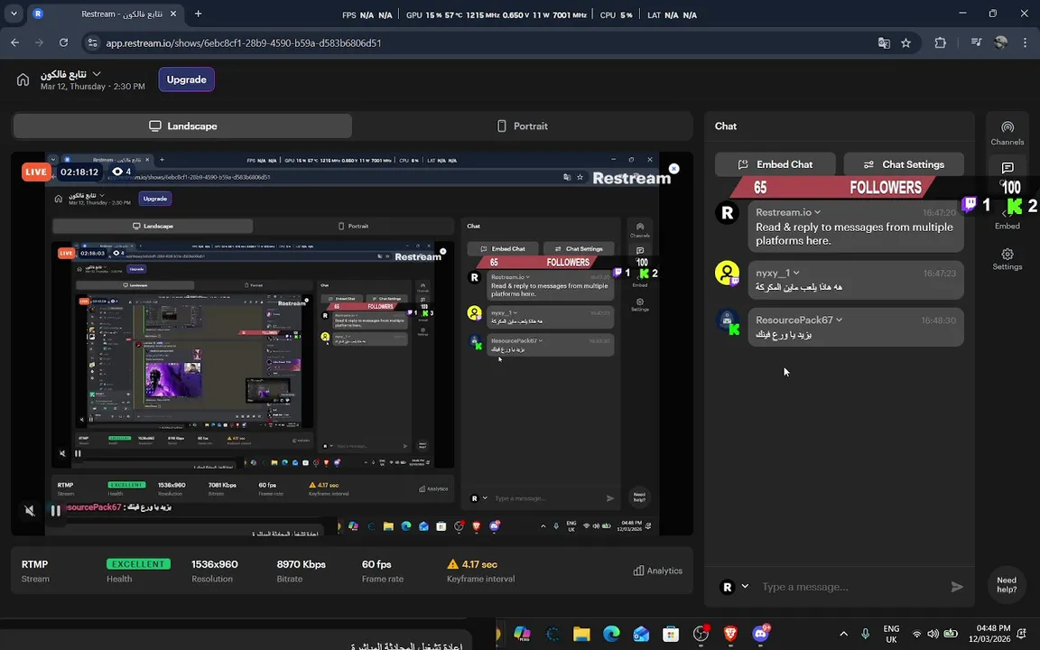
Task: Click the 8970 Kbps bitrate value
Action: [x=302, y=564]
